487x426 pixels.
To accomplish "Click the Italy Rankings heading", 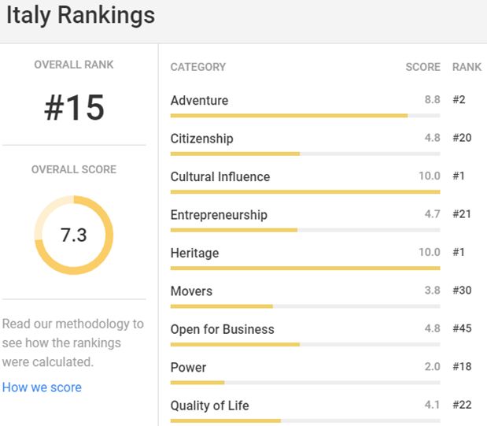I will pyautogui.click(x=80, y=16).
